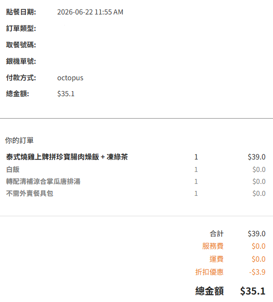
Task: Select the $35.1 total in order header
Action: 66,94
